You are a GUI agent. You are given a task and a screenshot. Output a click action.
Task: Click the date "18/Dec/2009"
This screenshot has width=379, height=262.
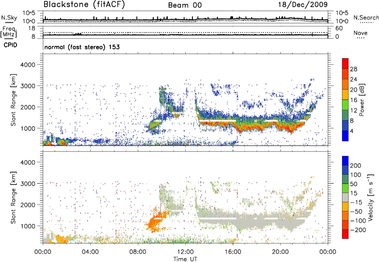(x=303, y=5)
